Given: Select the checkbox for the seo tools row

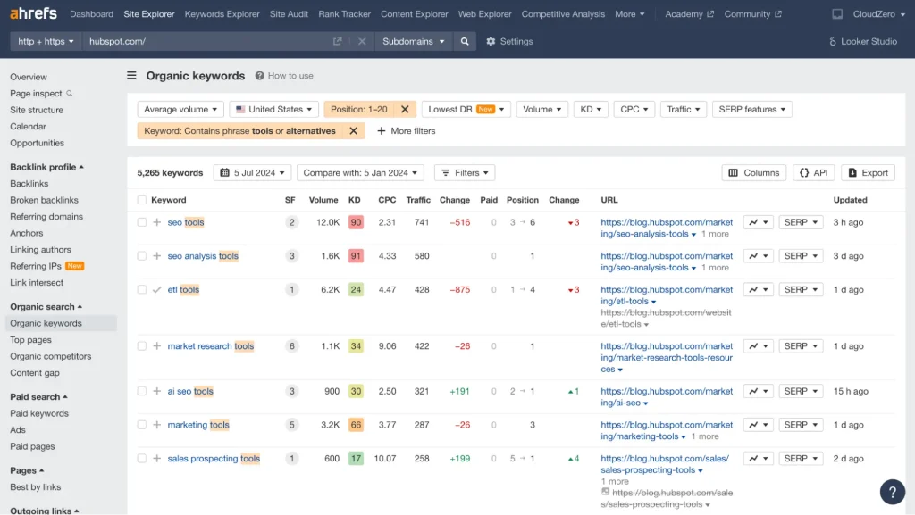Looking at the screenshot, I should pos(140,222).
